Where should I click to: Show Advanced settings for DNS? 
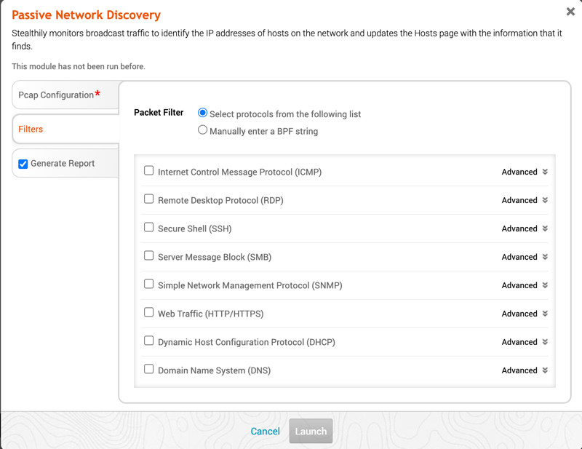(525, 371)
